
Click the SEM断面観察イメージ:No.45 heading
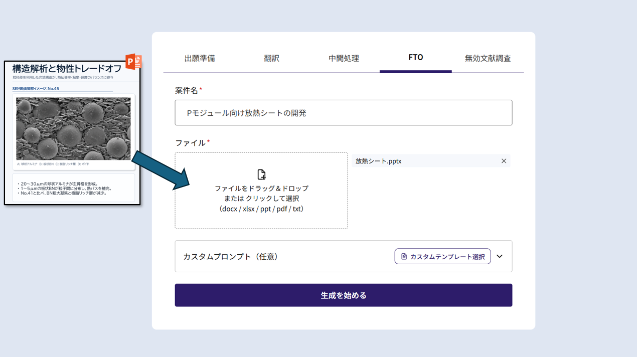[36, 89]
